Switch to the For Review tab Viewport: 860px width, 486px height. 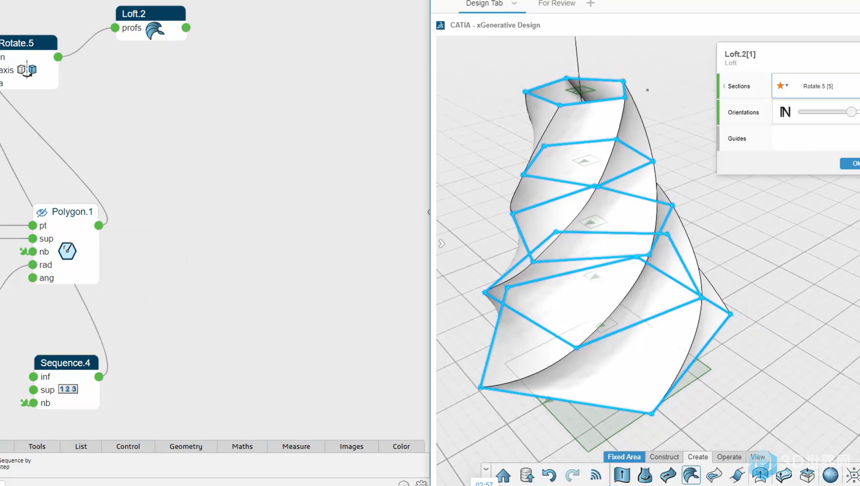click(x=557, y=3)
